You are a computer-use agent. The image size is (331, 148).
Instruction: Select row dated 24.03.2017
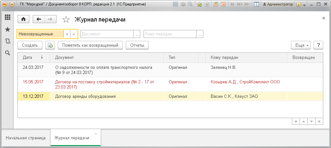pyautogui.click(x=170, y=70)
